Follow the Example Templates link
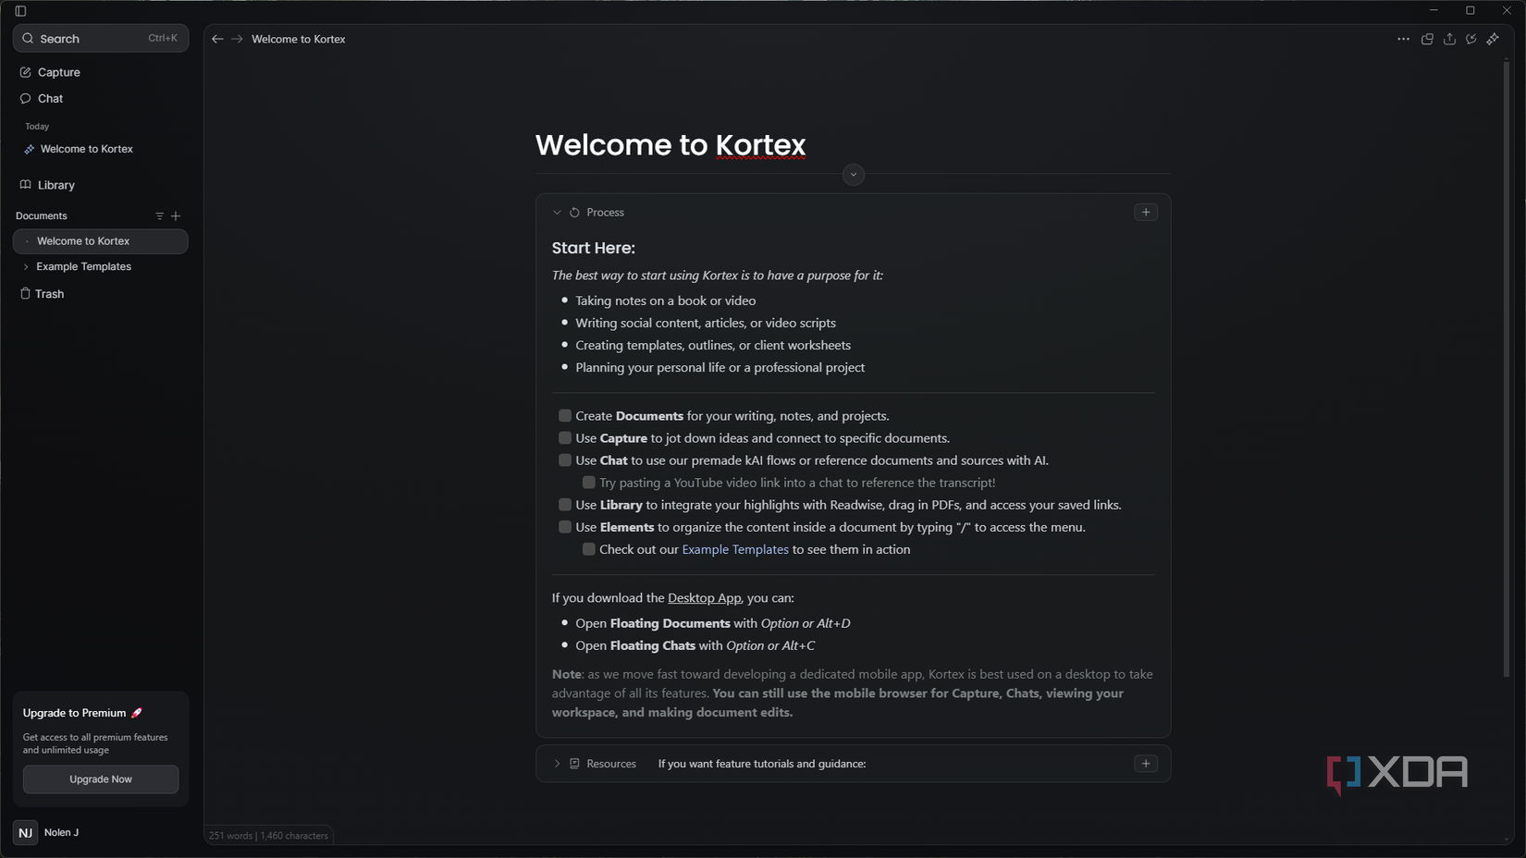The width and height of the screenshot is (1526, 858). point(734,549)
